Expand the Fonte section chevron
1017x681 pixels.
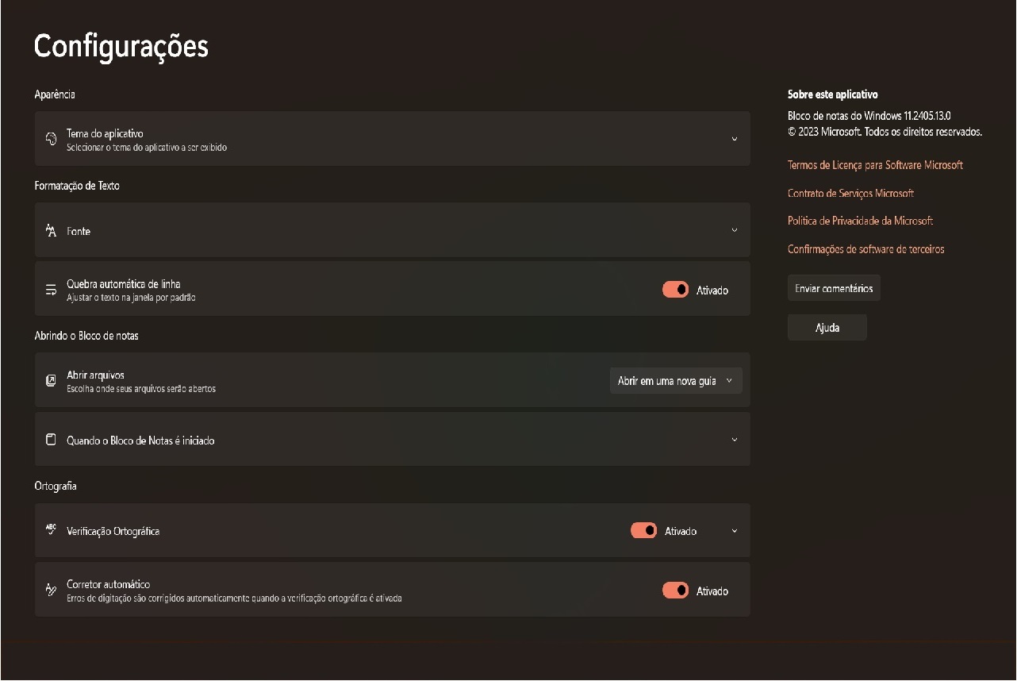pyautogui.click(x=734, y=231)
